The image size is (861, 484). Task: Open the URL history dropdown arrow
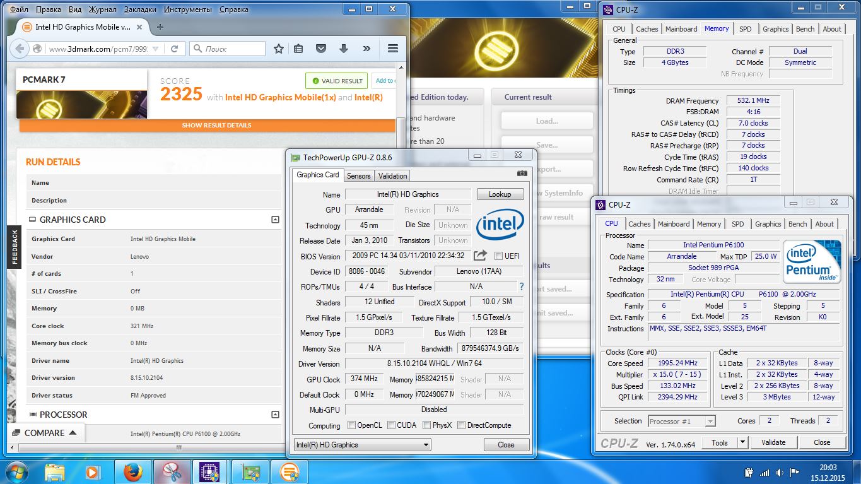(x=155, y=49)
